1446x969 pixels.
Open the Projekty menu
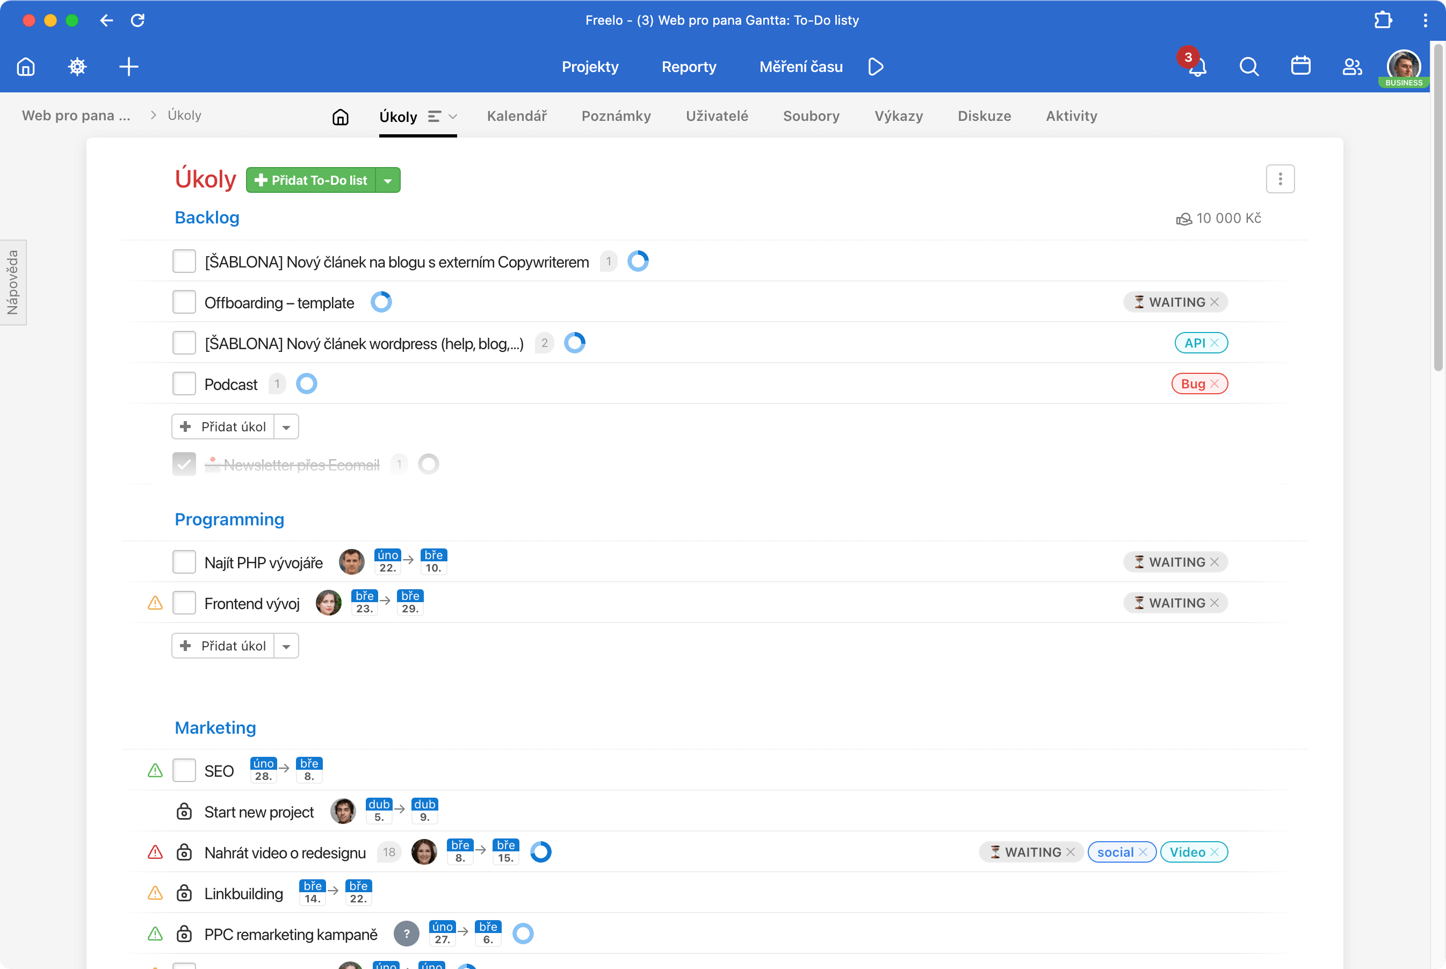(x=590, y=67)
